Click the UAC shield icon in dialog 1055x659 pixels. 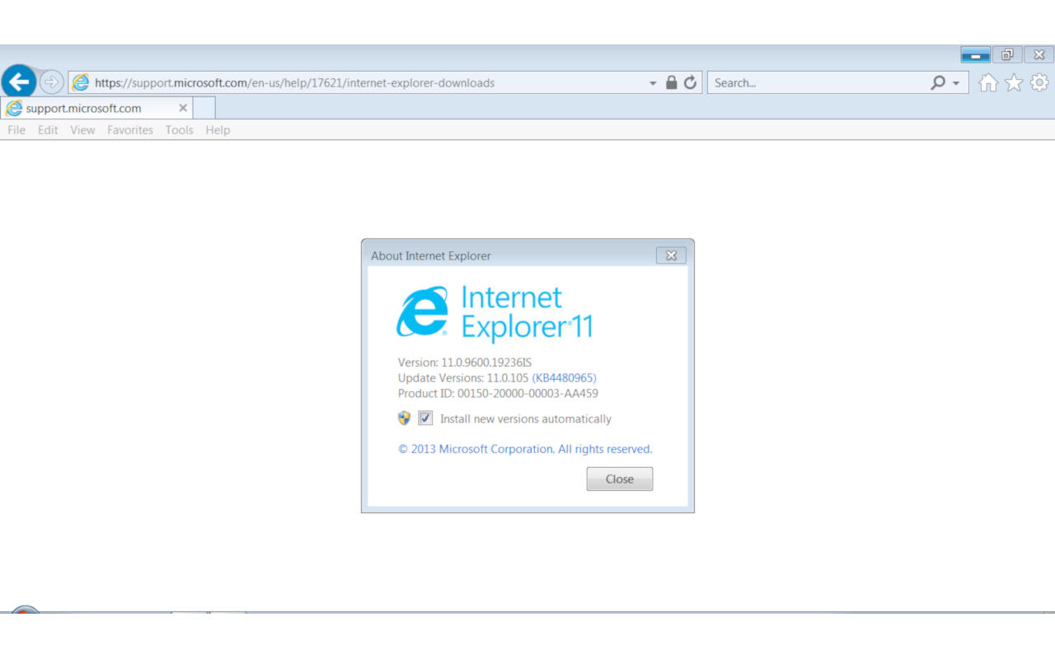click(404, 418)
